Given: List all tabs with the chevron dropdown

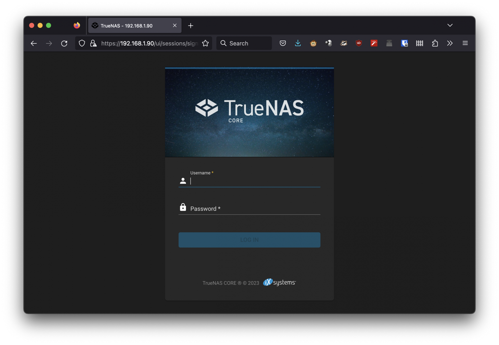Looking at the screenshot, I should click(x=450, y=25).
